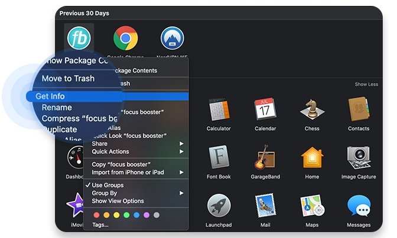Select the Chess application icon
The image size is (397, 238).
[312, 110]
